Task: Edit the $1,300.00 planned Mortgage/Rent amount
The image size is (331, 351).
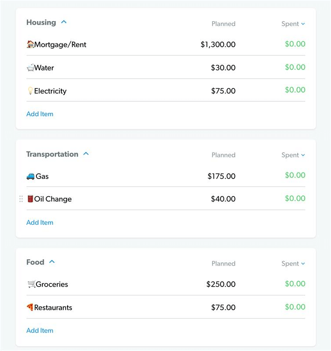Action: (x=218, y=44)
